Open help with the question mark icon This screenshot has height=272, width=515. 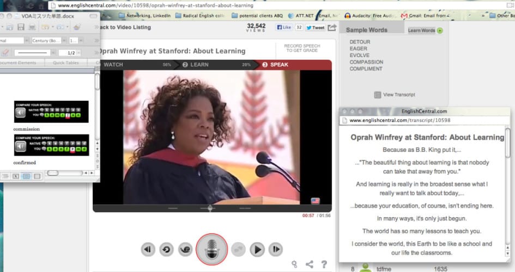pos(324,264)
